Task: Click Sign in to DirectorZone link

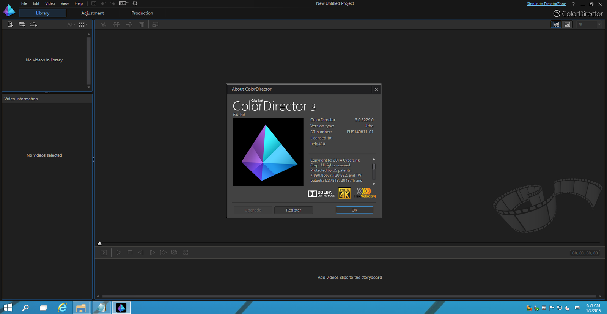Action: [546, 4]
